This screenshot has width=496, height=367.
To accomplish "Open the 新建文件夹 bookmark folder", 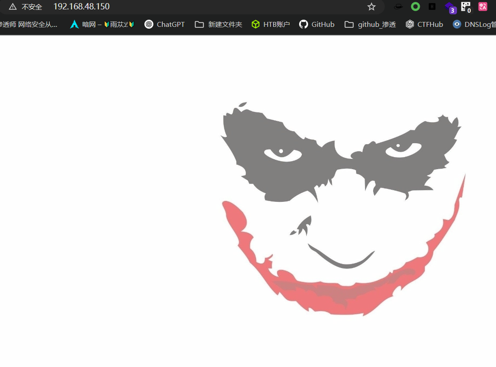I will click(218, 24).
